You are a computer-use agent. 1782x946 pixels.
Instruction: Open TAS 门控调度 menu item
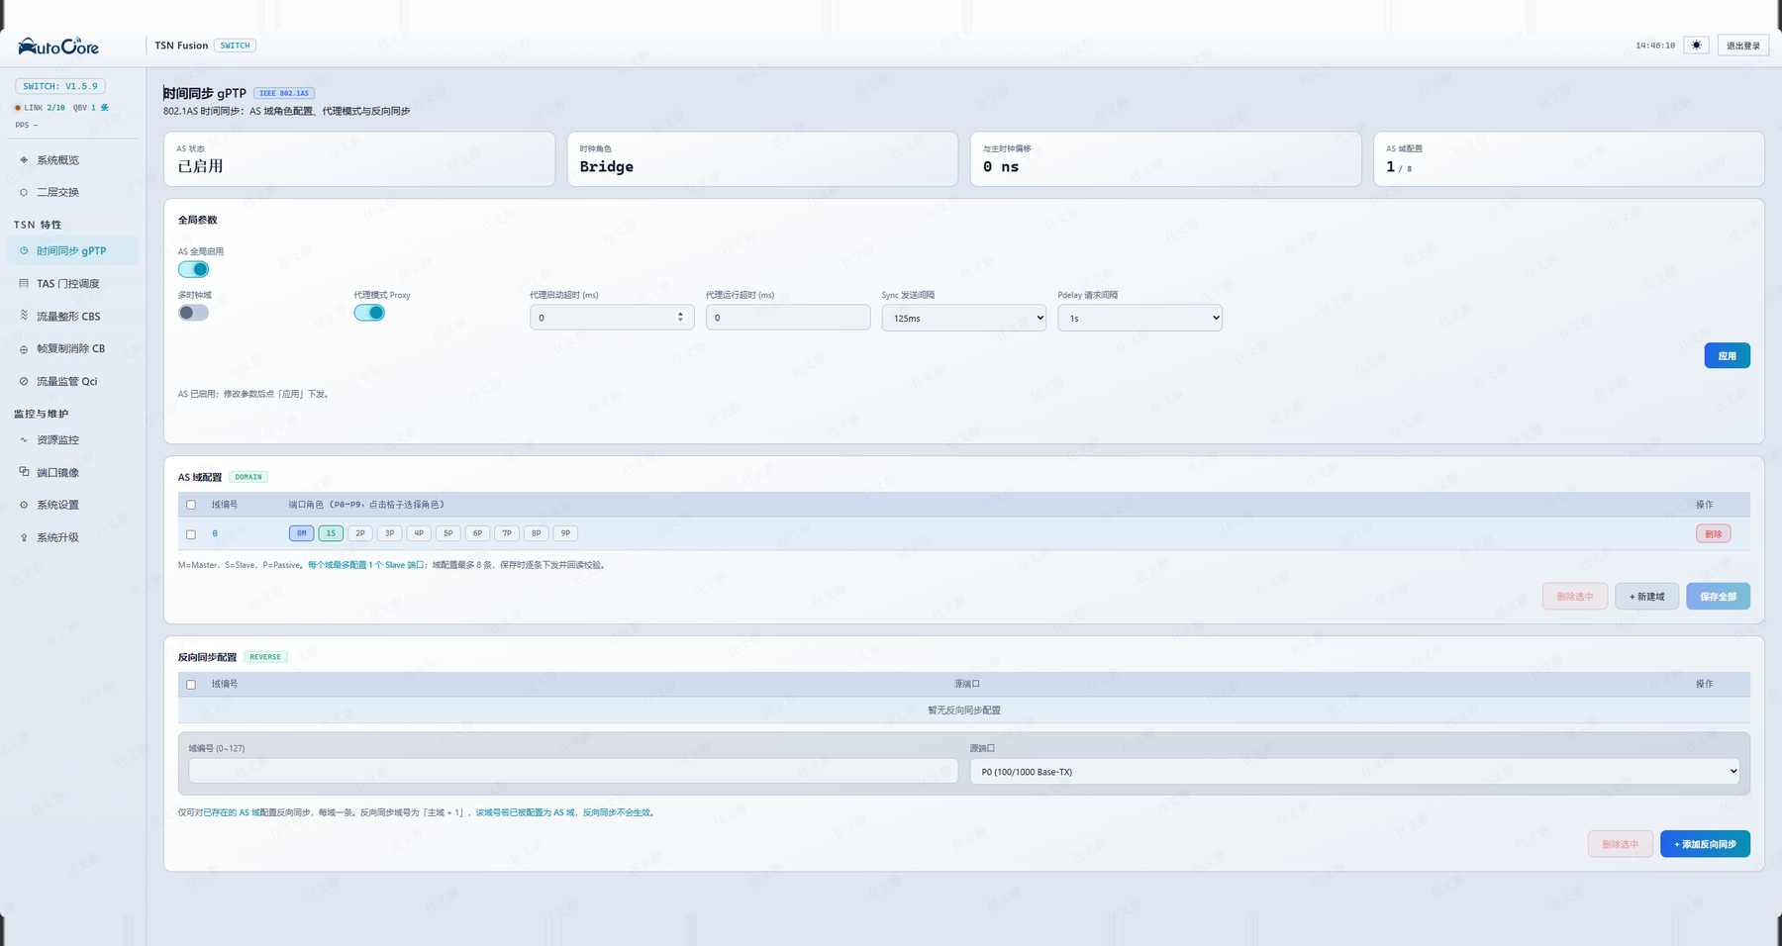point(72,283)
